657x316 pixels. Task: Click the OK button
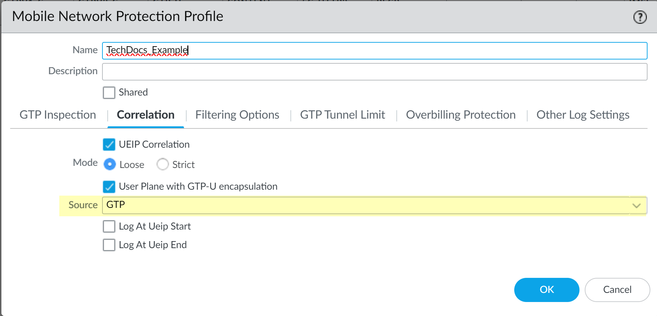click(x=546, y=290)
